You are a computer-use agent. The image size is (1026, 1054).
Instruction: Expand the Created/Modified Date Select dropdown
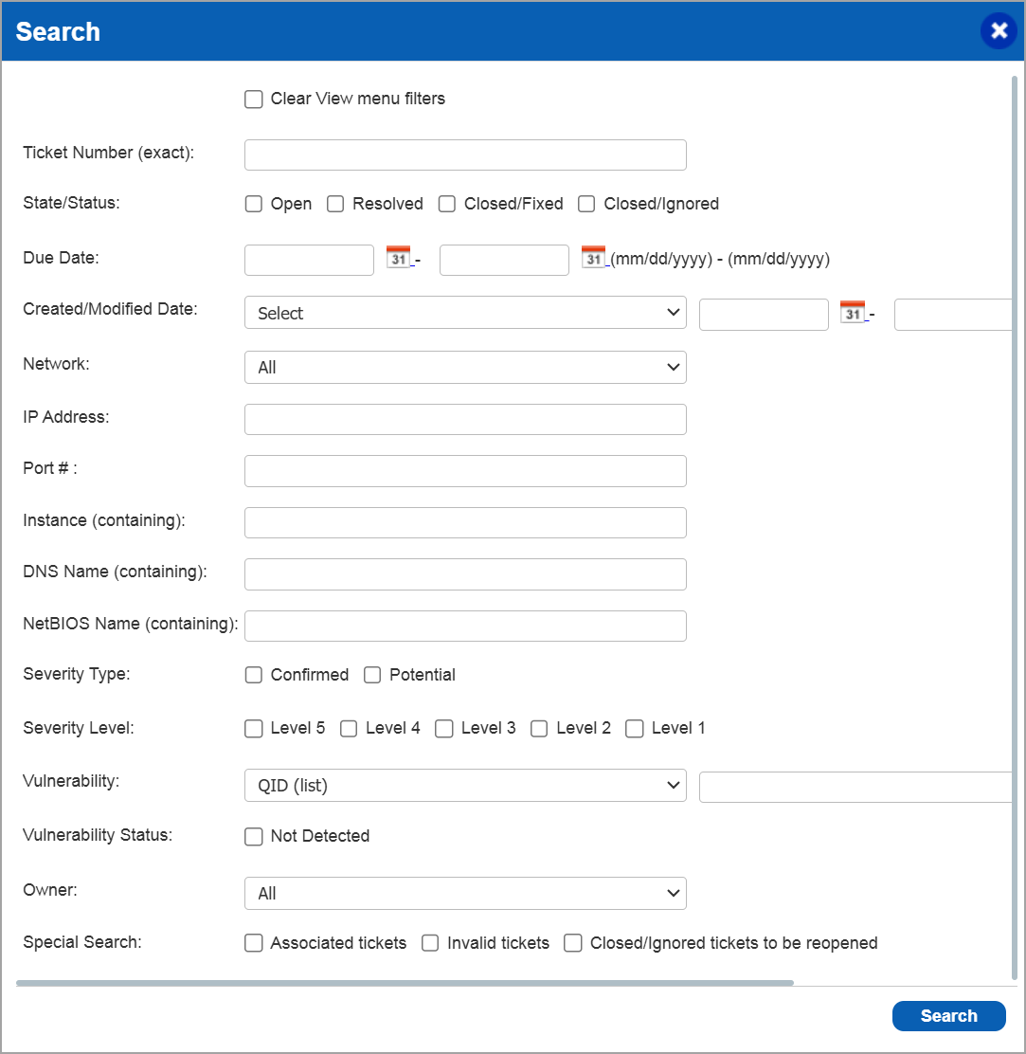465,313
